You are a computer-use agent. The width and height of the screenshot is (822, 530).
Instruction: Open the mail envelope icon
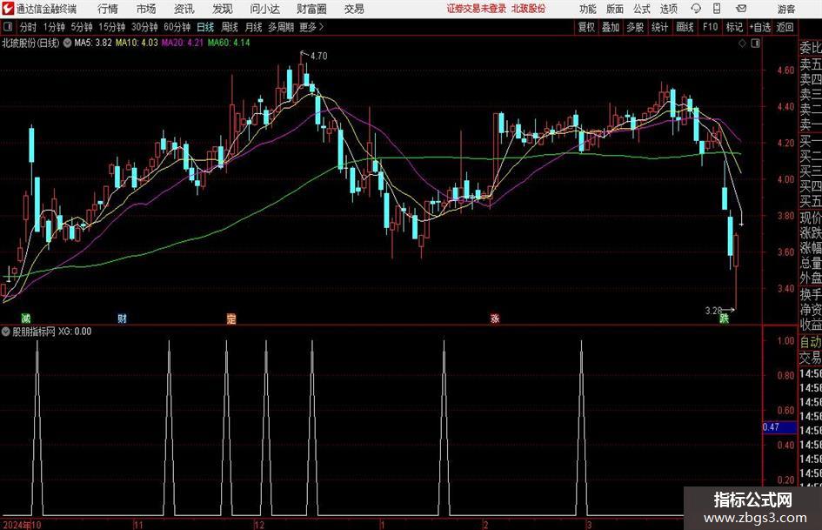(741, 9)
